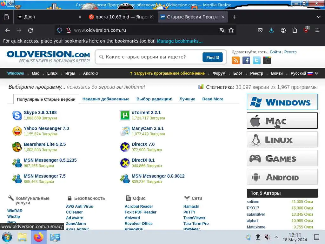Click the Show Desktop button by the clock
The image size is (325, 244).
pyautogui.click(x=317, y=237)
